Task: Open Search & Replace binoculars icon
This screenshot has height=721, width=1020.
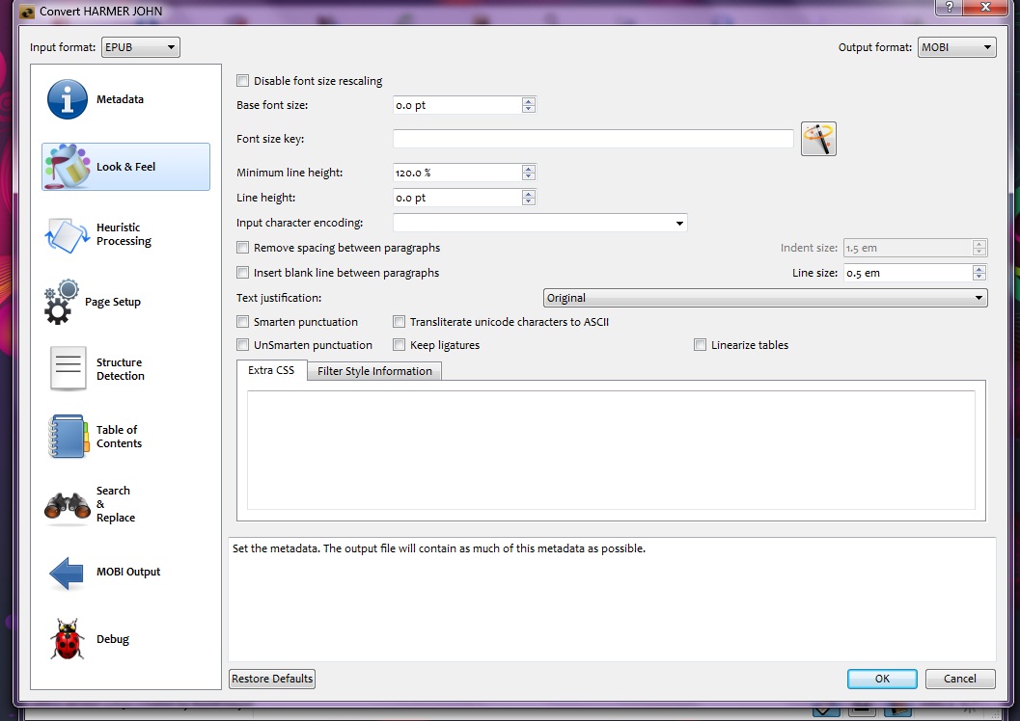Action: point(67,509)
